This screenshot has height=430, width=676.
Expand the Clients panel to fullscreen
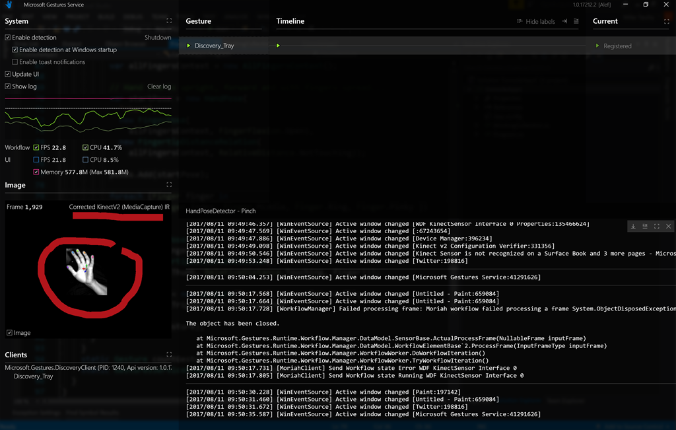[169, 355]
